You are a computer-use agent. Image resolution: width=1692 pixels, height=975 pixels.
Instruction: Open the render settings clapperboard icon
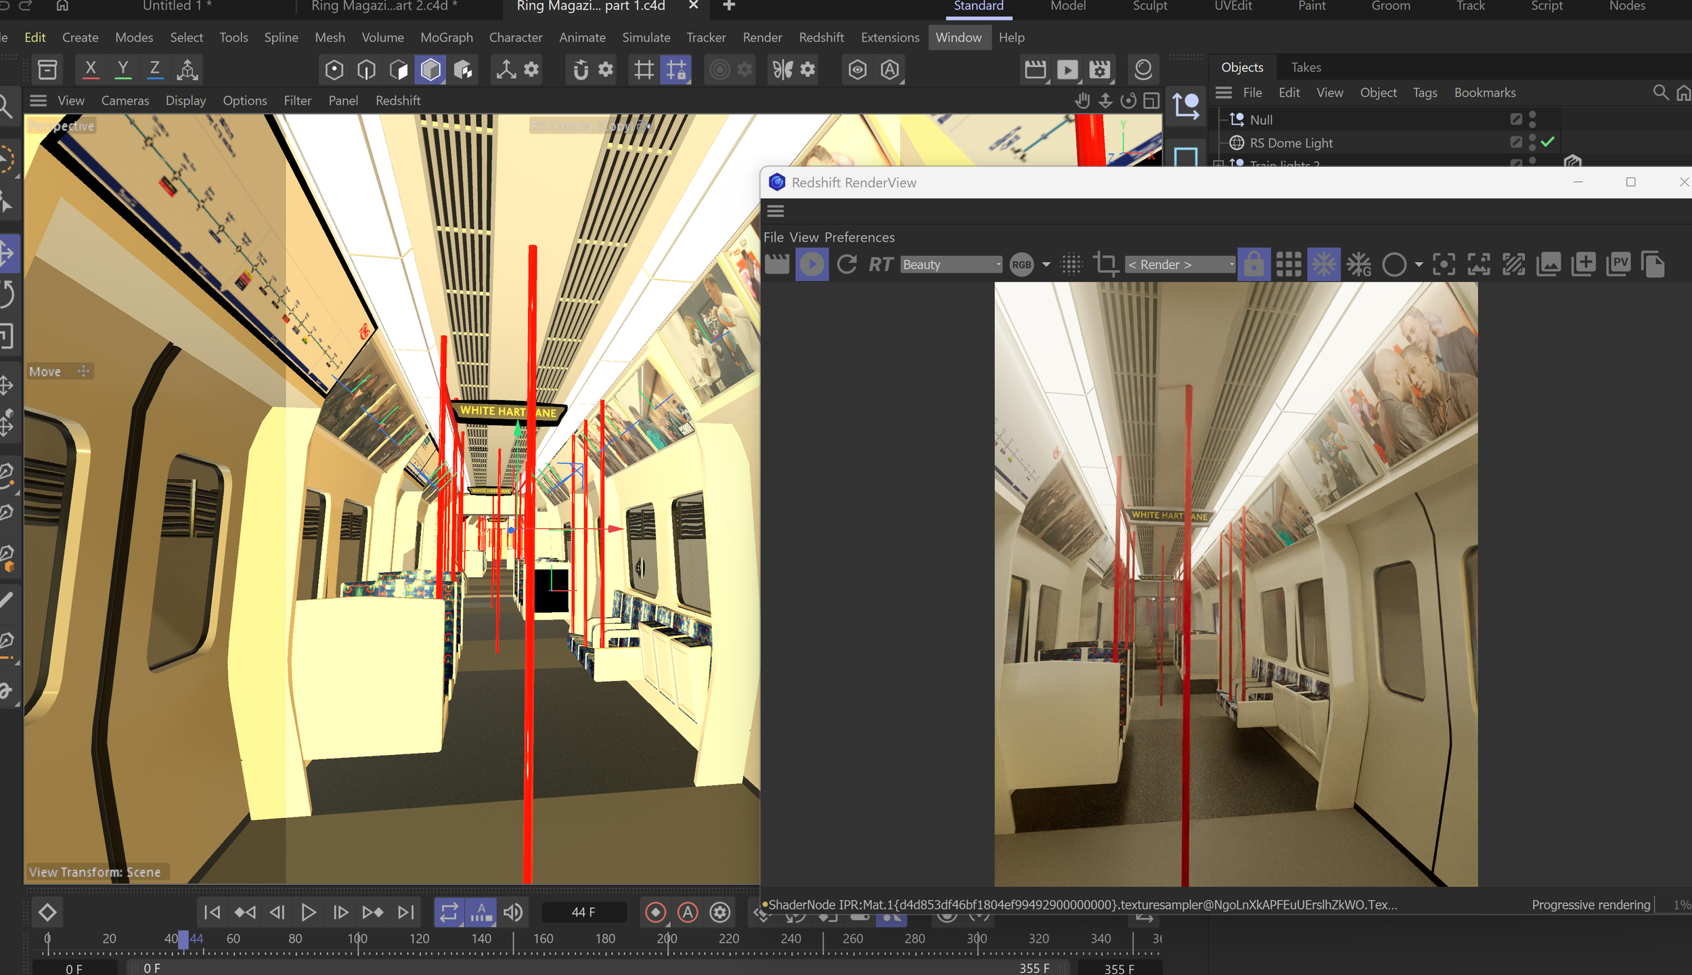click(777, 265)
